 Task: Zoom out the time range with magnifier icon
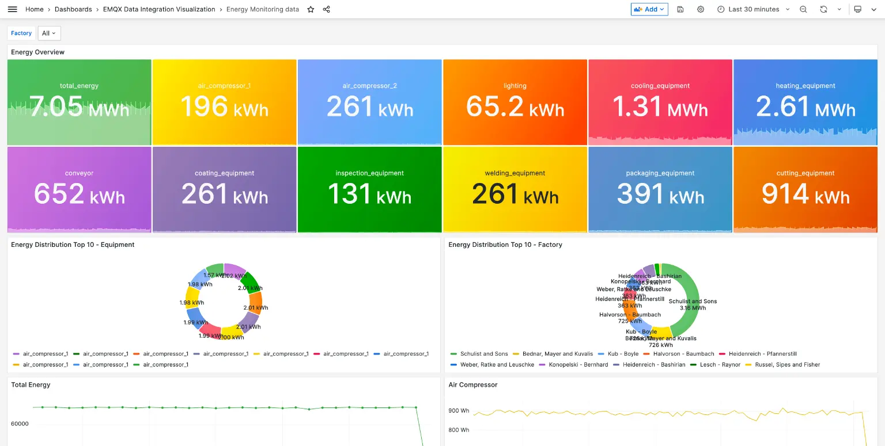(803, 9)
